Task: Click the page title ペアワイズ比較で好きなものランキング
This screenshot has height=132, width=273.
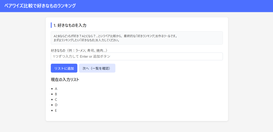Action: coord(40,6)
